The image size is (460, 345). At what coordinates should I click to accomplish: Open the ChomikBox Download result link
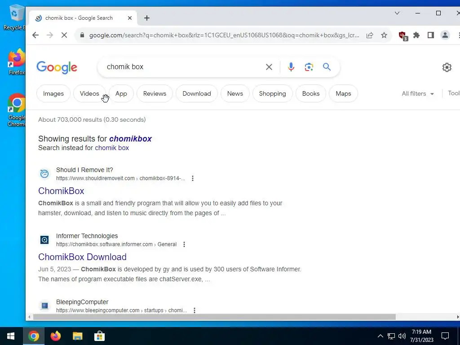82,257
